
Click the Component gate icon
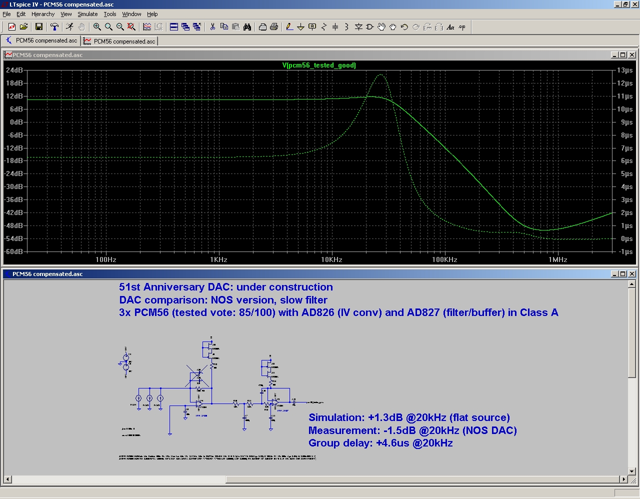pyautogui.click(x=370, y=27)
